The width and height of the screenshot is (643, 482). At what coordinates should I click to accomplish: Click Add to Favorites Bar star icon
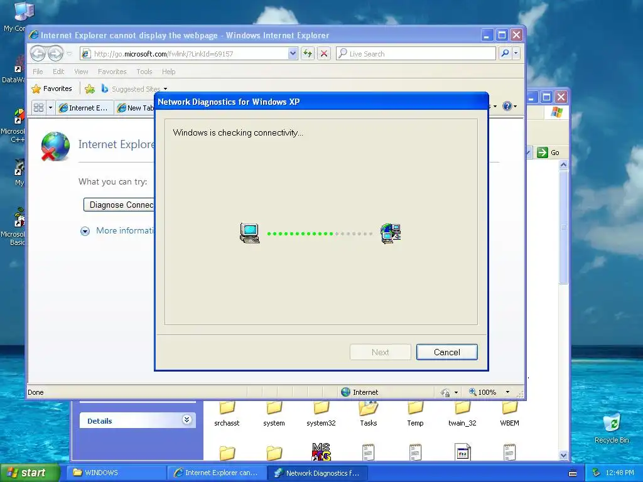[90, 88]
